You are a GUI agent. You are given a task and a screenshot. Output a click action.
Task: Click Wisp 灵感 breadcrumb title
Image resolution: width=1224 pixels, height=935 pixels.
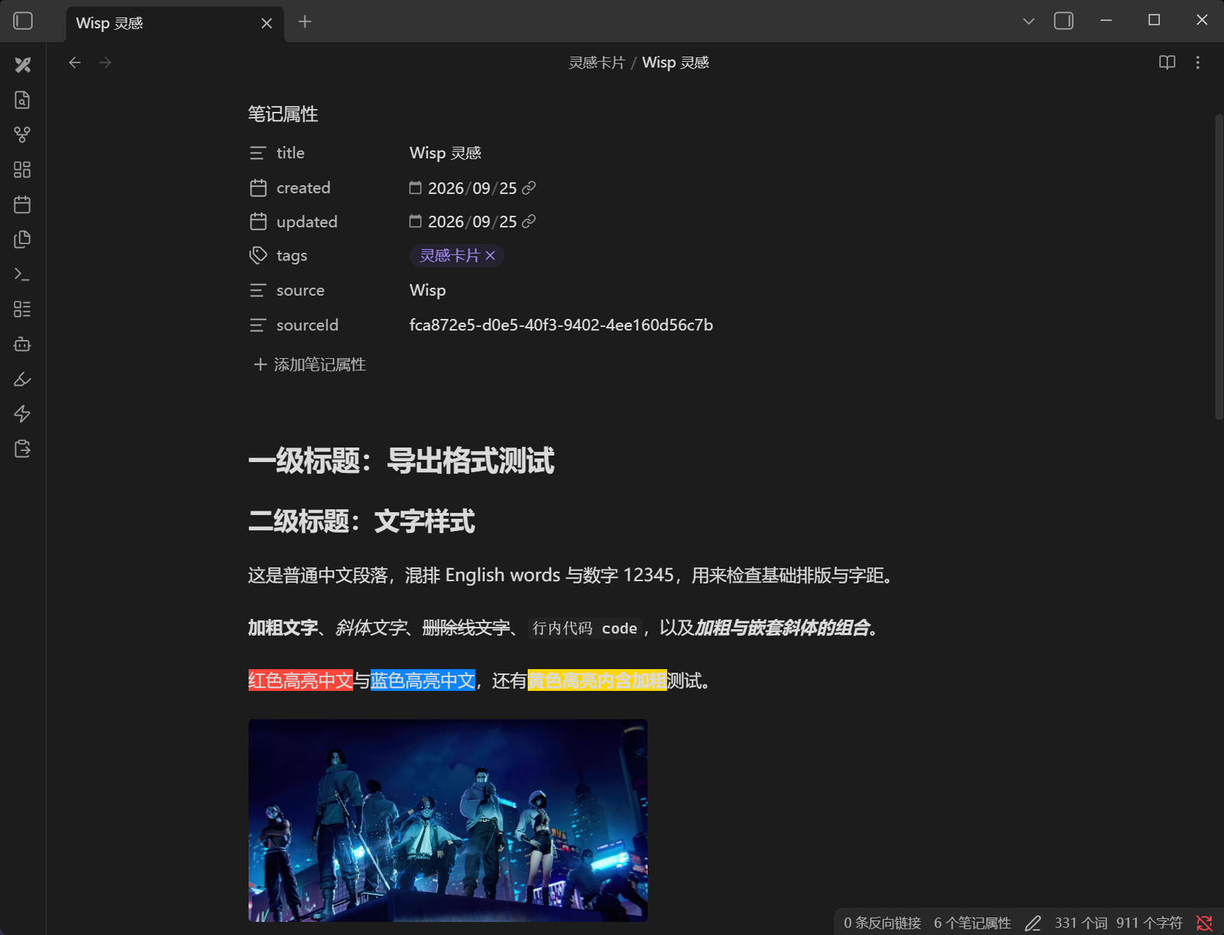click(x=675, y=63)
